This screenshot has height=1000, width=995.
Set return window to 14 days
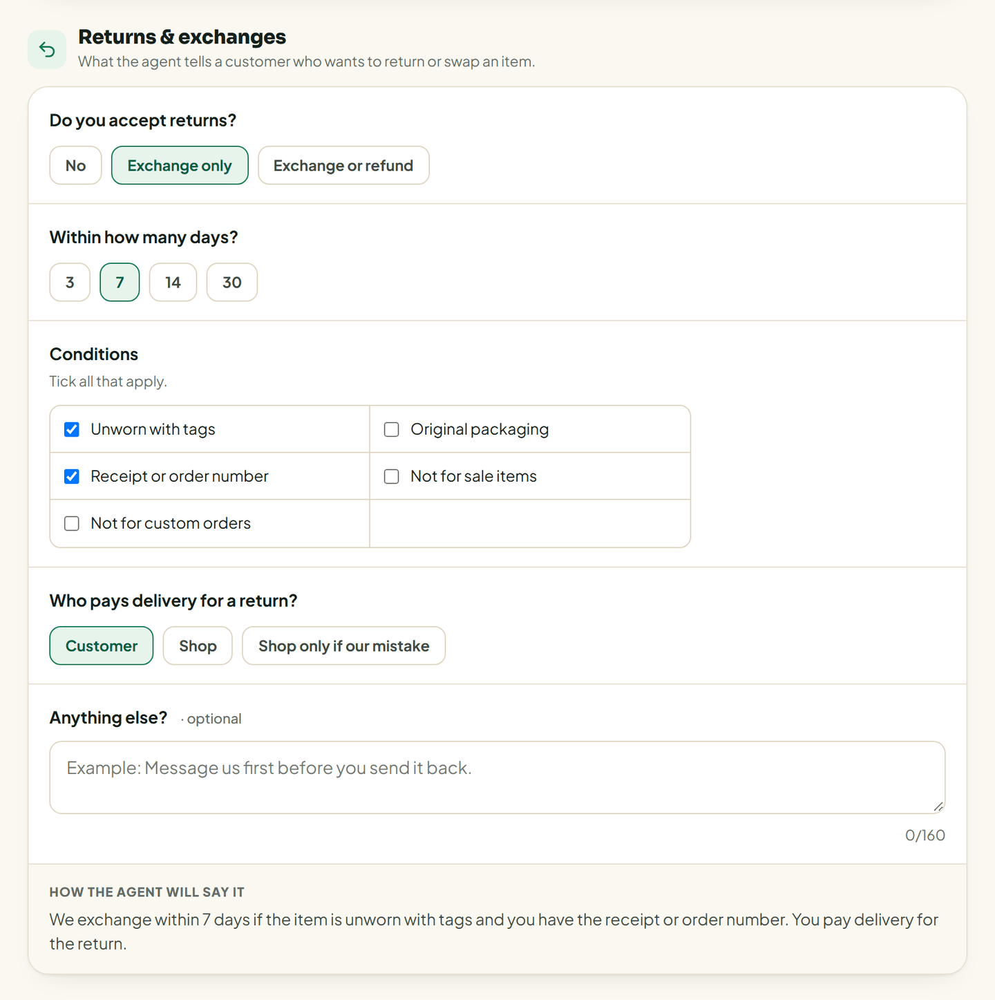[173, 282]
